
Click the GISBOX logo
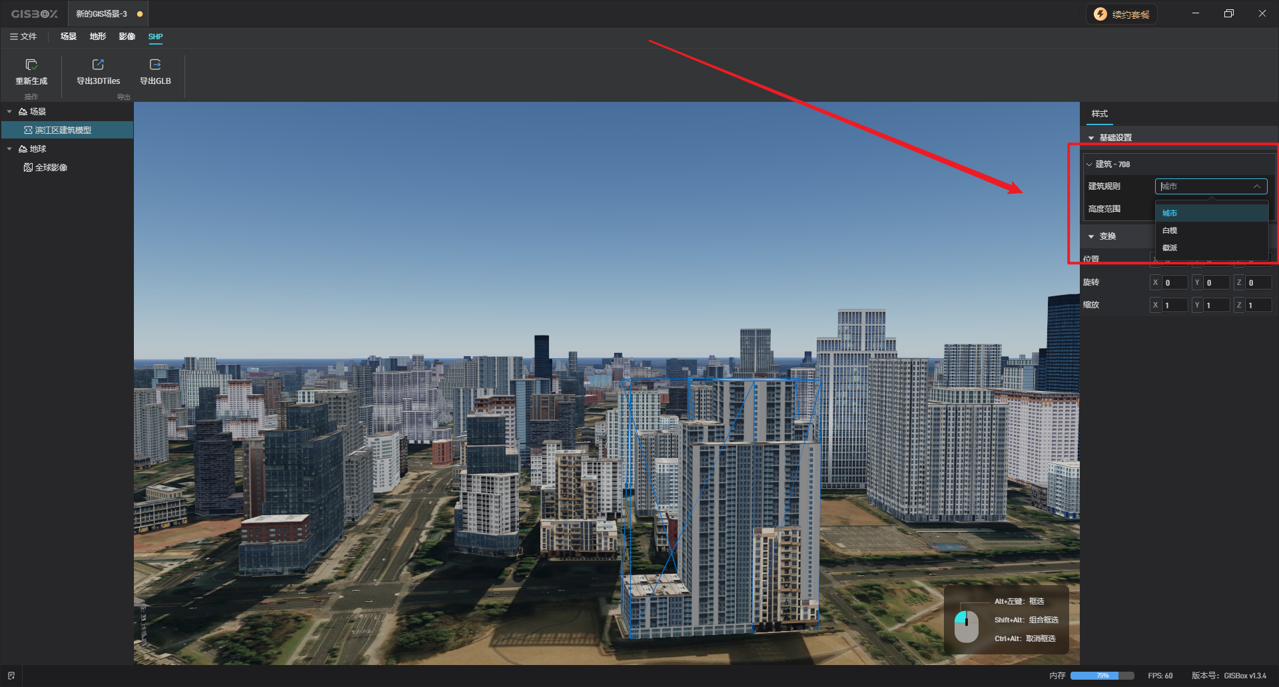point(33,13)
